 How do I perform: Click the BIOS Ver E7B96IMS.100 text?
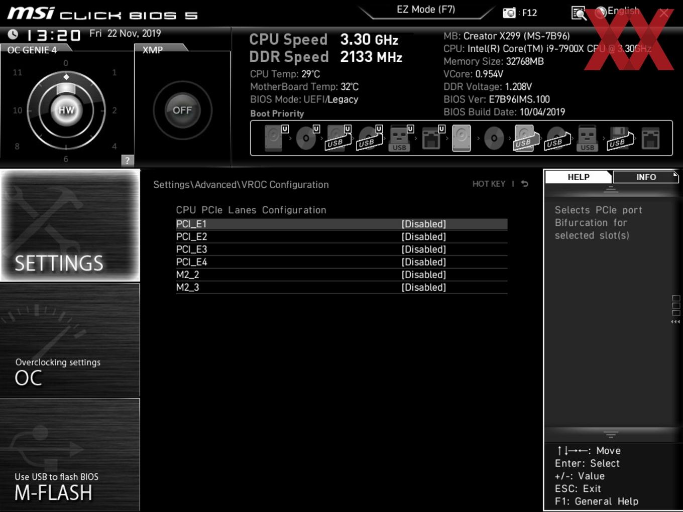497,99
